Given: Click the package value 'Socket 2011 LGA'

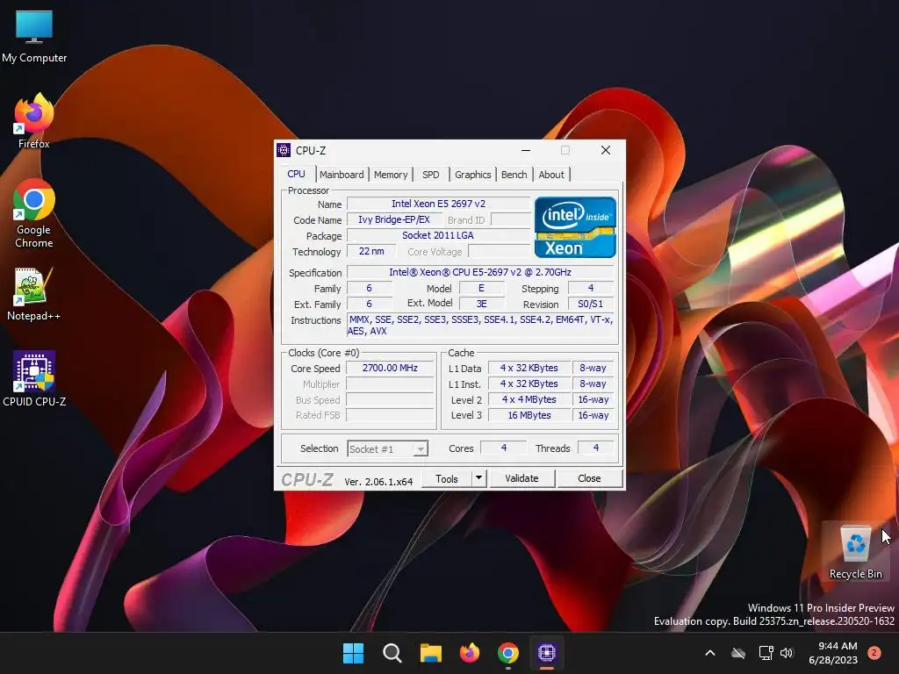Looking at the screenshot, I should (439, 235).
